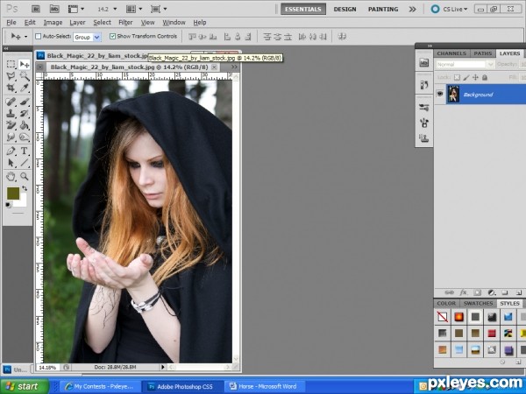Select the History Brush tool
This screenshot has height=394, width=526.
click(x=25, y=113)
